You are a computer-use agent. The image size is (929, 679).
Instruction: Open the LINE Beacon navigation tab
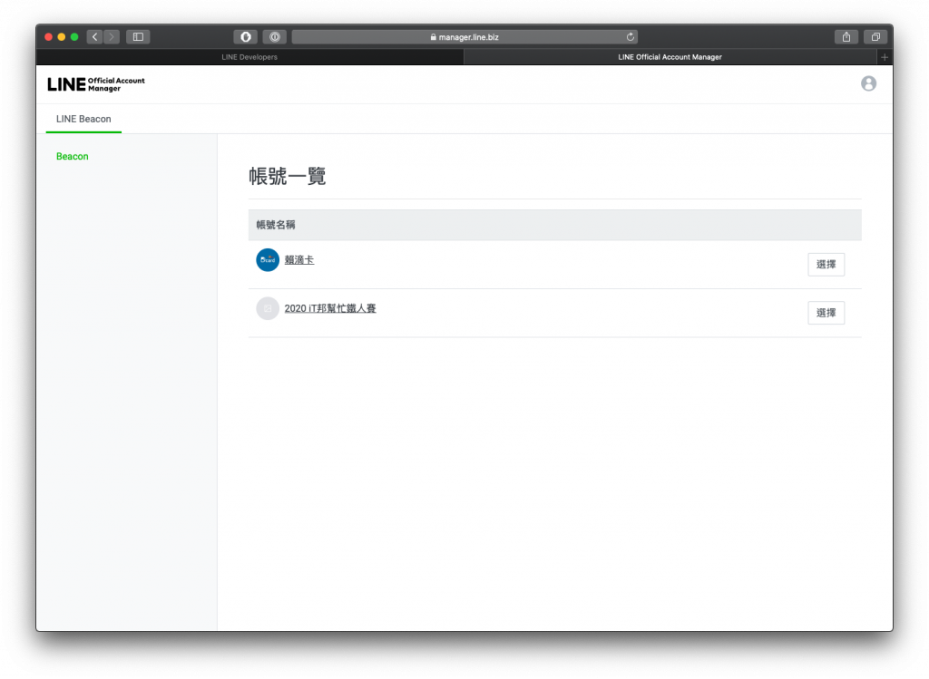pos(83,119)
